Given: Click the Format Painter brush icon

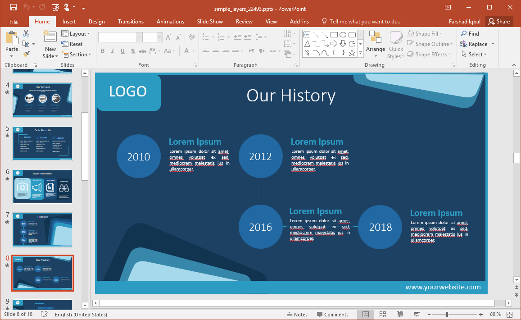Looking at the screenshot, I should coord(26,54).
